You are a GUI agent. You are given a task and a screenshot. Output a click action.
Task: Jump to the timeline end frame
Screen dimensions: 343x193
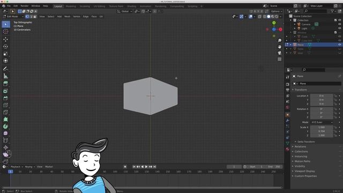click(x=155, y=167)
